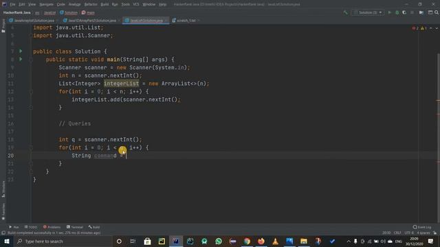This screenshot has width=440, height=247.
Task: Open the Help menu
Action: click(x=162, y=4)
